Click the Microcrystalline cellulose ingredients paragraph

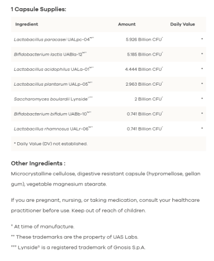(105, 179)
